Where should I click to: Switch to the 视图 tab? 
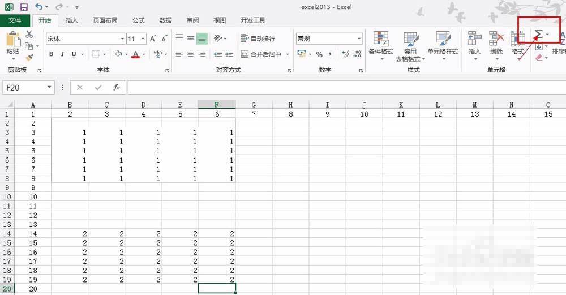pyautogui.click(x=220, y=20)
